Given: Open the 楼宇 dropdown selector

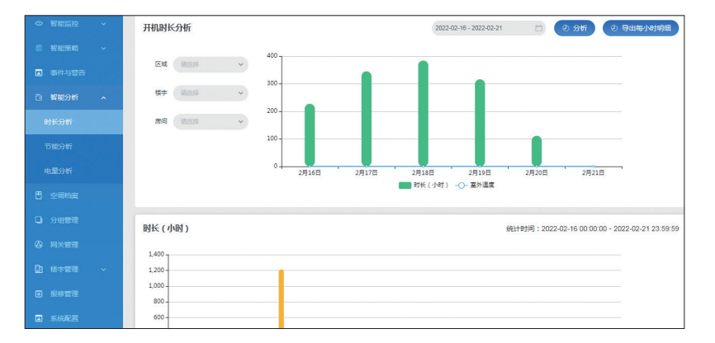Looking at the screenshot, I should (x=211, y=93).
